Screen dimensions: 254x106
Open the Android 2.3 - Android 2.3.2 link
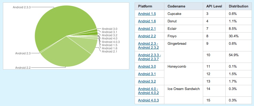coord(148,46)
